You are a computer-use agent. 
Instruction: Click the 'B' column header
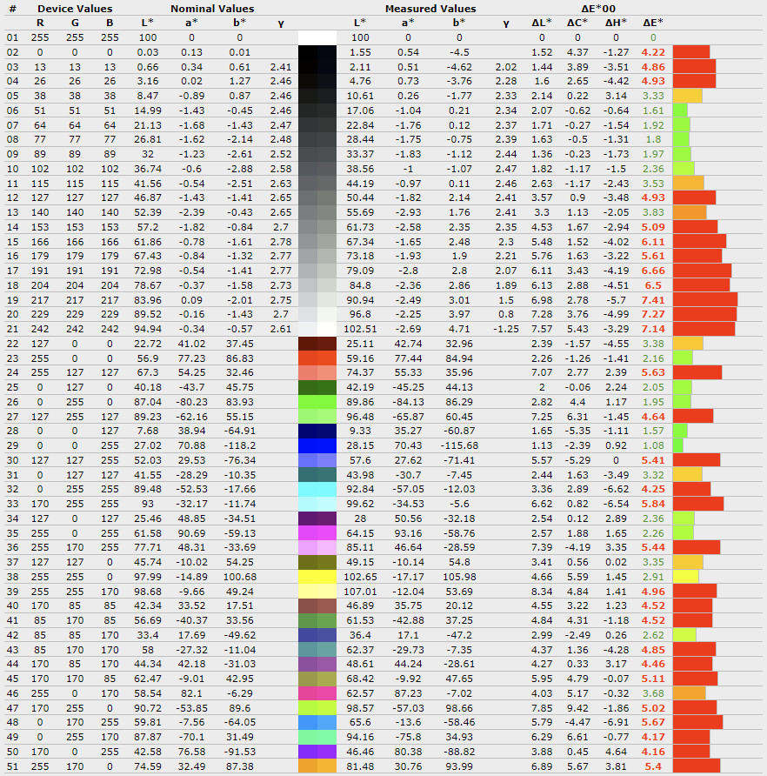[110, 23]
